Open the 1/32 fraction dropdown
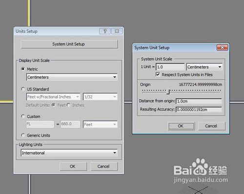244x194 pixels. click(100, 97)
